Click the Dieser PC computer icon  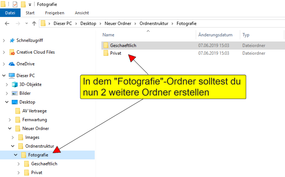(12, 76)
